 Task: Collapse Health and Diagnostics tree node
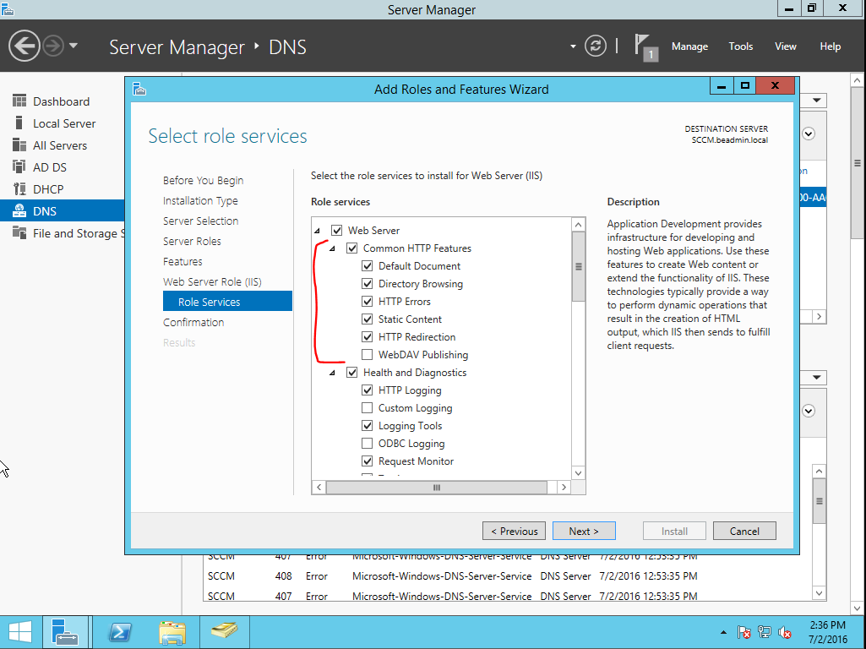point(333,373)
